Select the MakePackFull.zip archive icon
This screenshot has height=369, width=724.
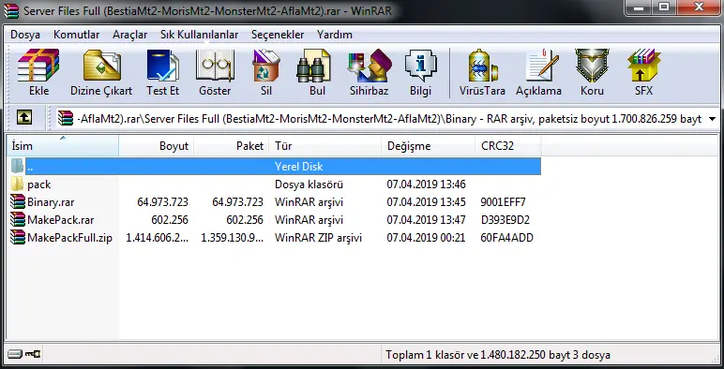click(x=18, y=238)
